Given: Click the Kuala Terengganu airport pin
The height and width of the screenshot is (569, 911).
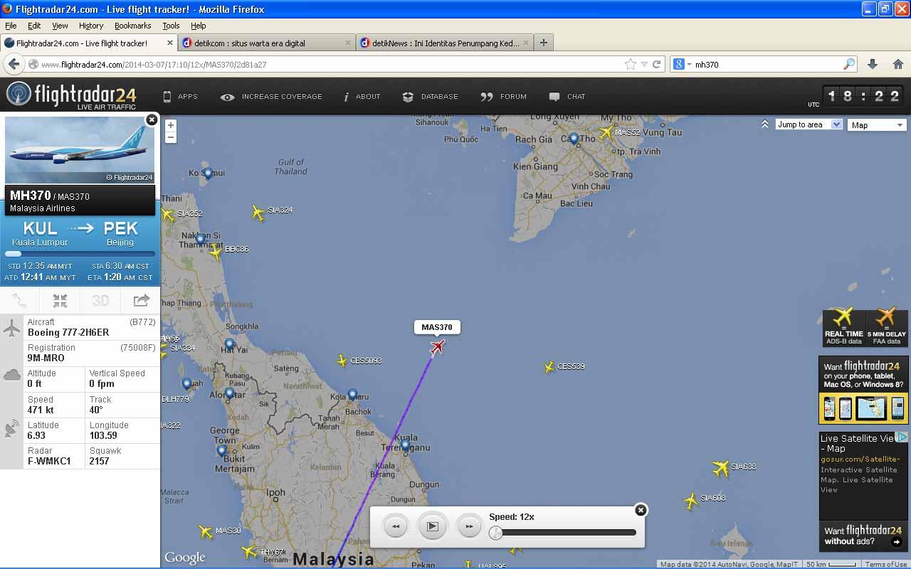Looking at the screenshot, I should 405,446.
